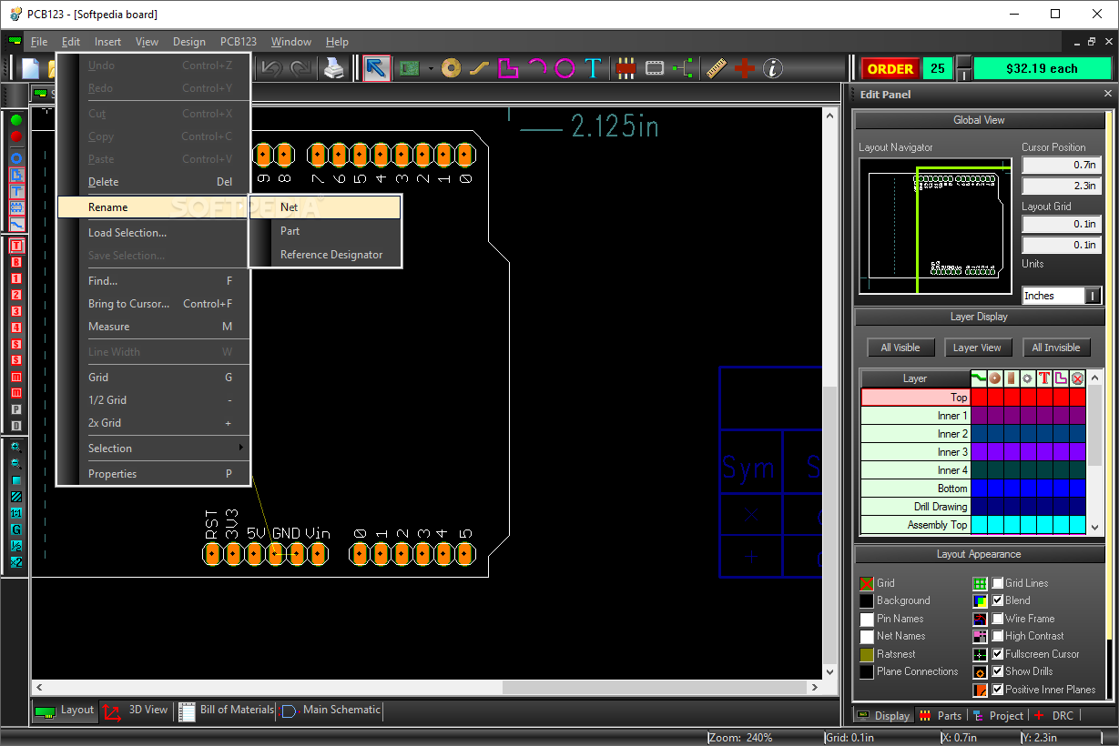Turn on High Contrast checkbox
Viewport: 1119px width, 746px height.
998,636
